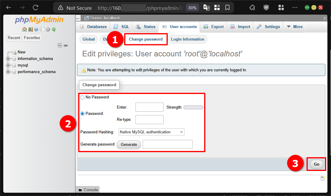The image size is (331, 196).
Task: Open the Password Hashing dropdown
Action: tap(151, 132)
